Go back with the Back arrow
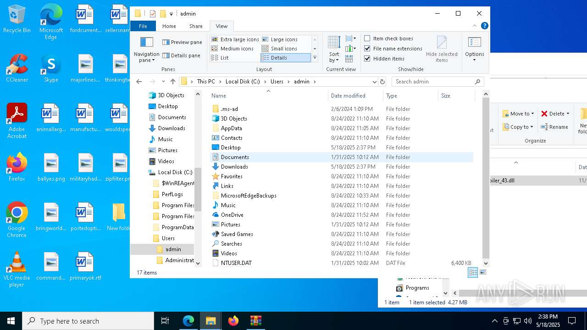 [x=139, y=82]
